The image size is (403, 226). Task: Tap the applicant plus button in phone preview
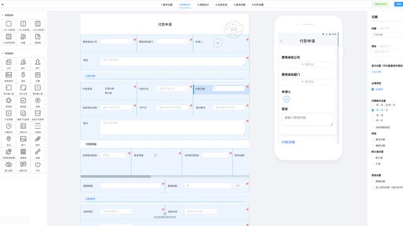tap(287, 99)
